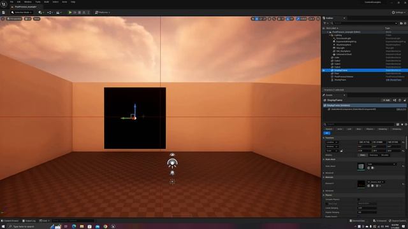Click the Play in editor button
The image size is (408, 229).
pos(70,13)
